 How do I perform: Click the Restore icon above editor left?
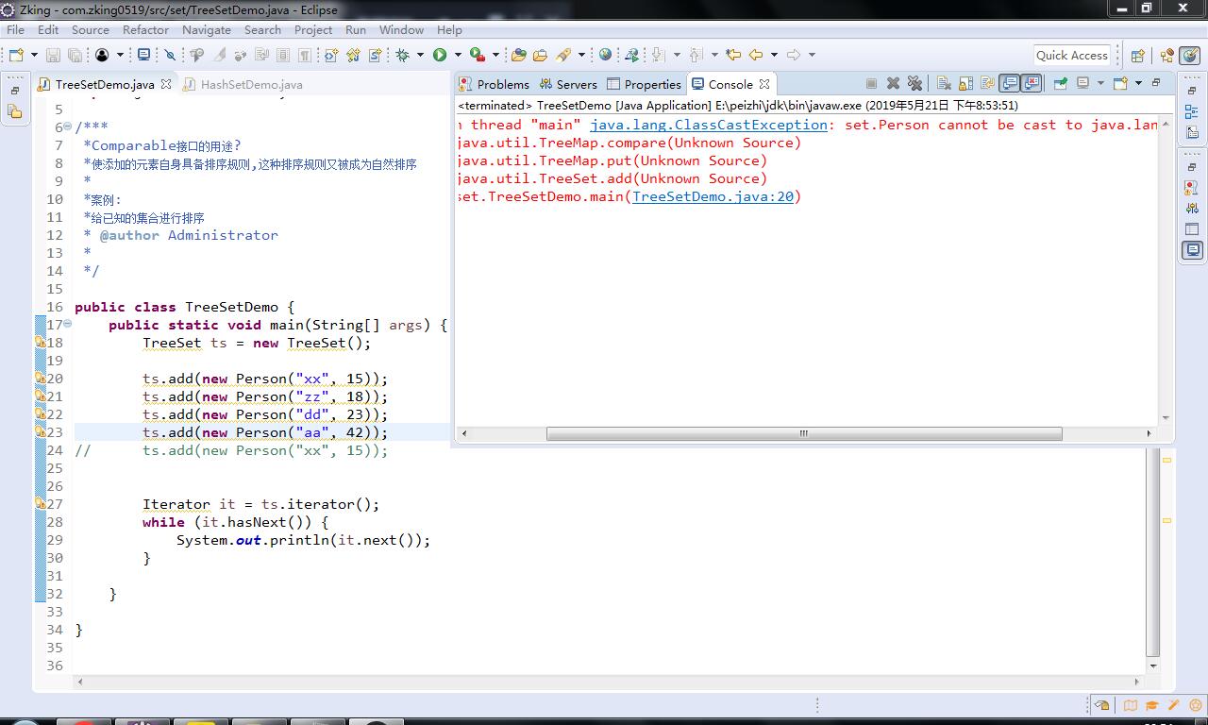tap(15, 91)
